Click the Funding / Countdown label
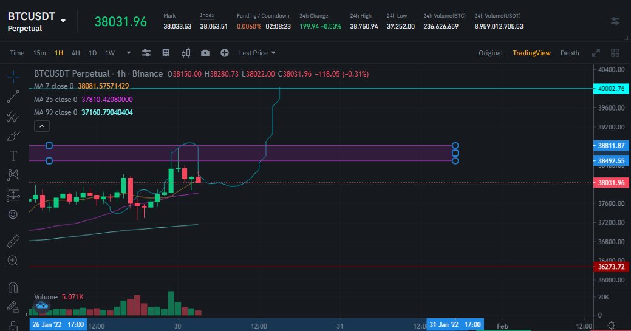 (x=263, y=16)
